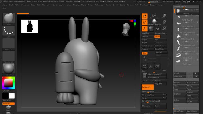
Task: Click the Duplicate subtool button
Action: click(180, 94)
